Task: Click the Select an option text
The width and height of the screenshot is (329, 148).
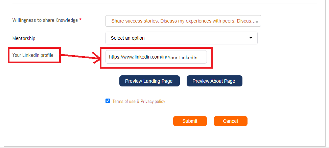Action: click(128, 38)
